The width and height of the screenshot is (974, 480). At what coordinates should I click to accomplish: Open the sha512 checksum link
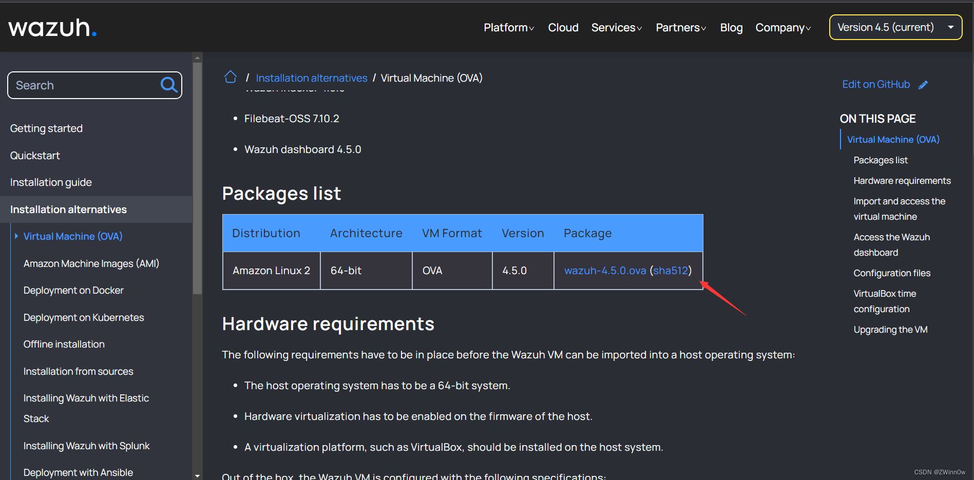coord(671,271)
